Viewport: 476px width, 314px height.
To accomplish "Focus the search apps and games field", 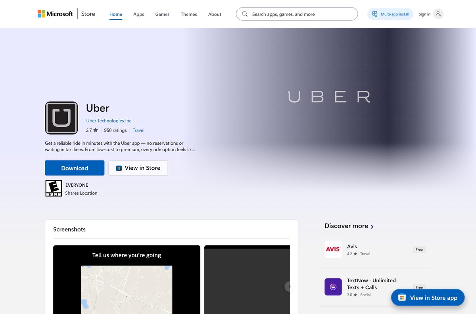I will (x=297, y=14).
